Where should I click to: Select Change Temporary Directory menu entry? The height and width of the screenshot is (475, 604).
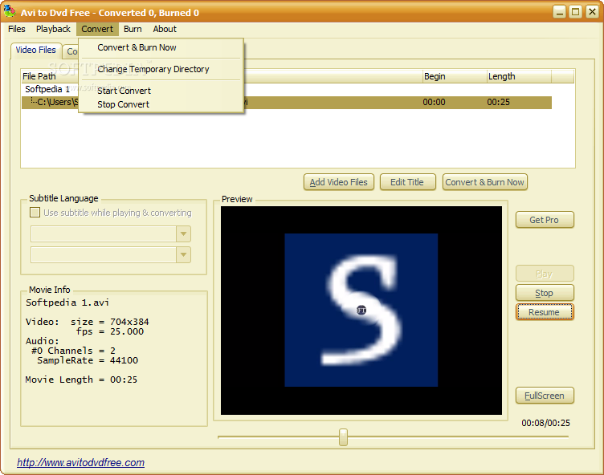tap(153, 69)
